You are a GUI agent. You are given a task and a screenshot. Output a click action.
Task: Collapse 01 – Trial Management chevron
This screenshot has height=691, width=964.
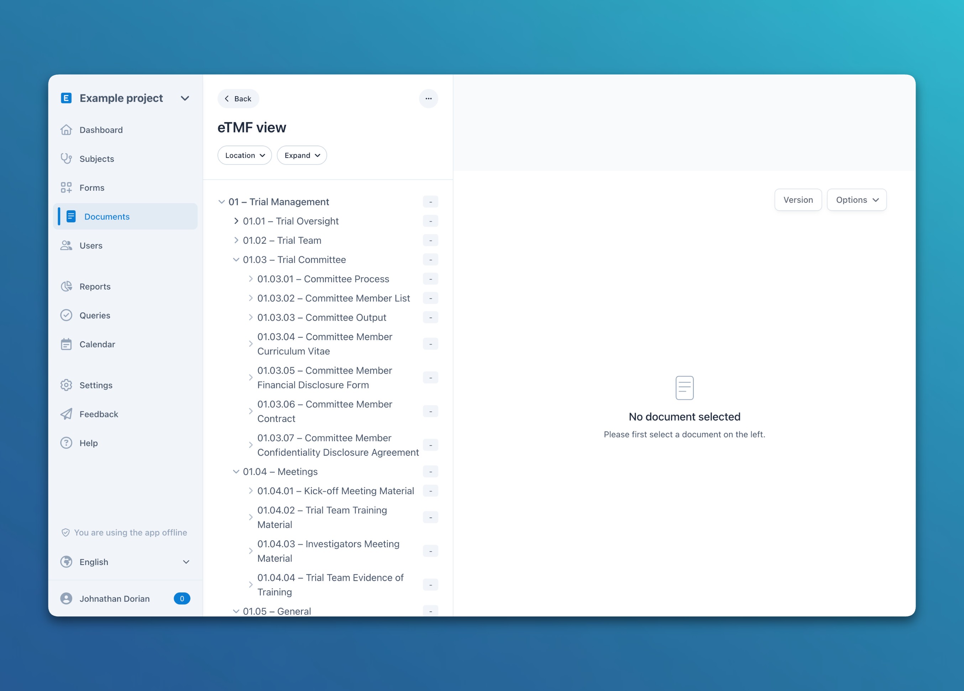(x=221, y=202)
